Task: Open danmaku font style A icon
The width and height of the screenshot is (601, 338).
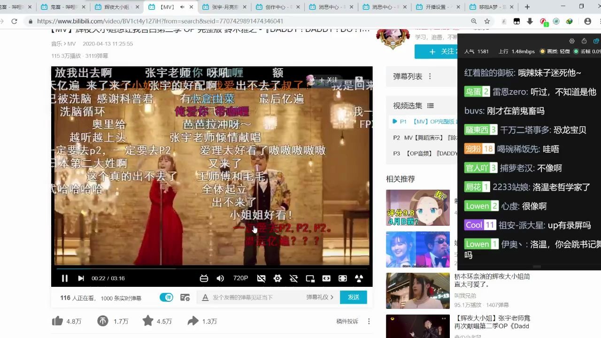Action: pyautogui.click(x=205, y=297)
